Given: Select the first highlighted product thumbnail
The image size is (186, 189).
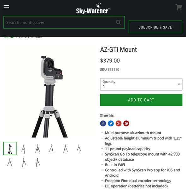Looking at the screenshot, I should coord(10,148).
